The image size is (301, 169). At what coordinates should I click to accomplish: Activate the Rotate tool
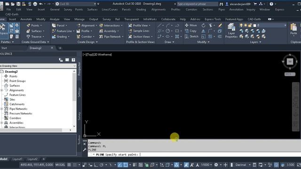tap(203, 25)
